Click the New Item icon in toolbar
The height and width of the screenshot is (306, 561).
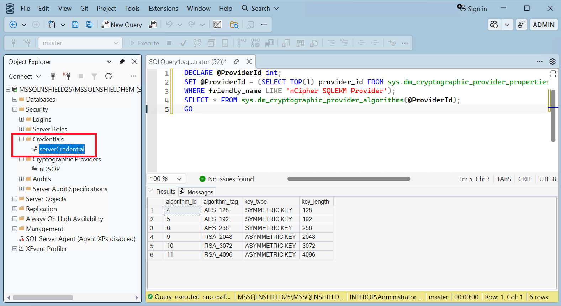coord(52,25)
